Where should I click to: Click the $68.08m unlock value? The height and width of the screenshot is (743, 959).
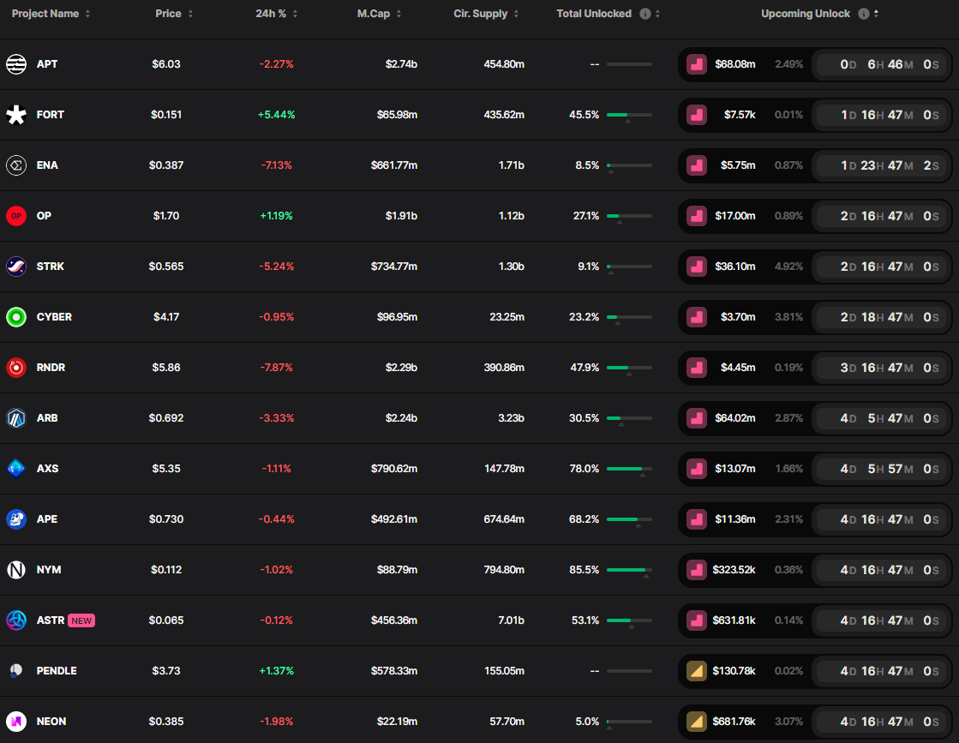tap(735, 64)
